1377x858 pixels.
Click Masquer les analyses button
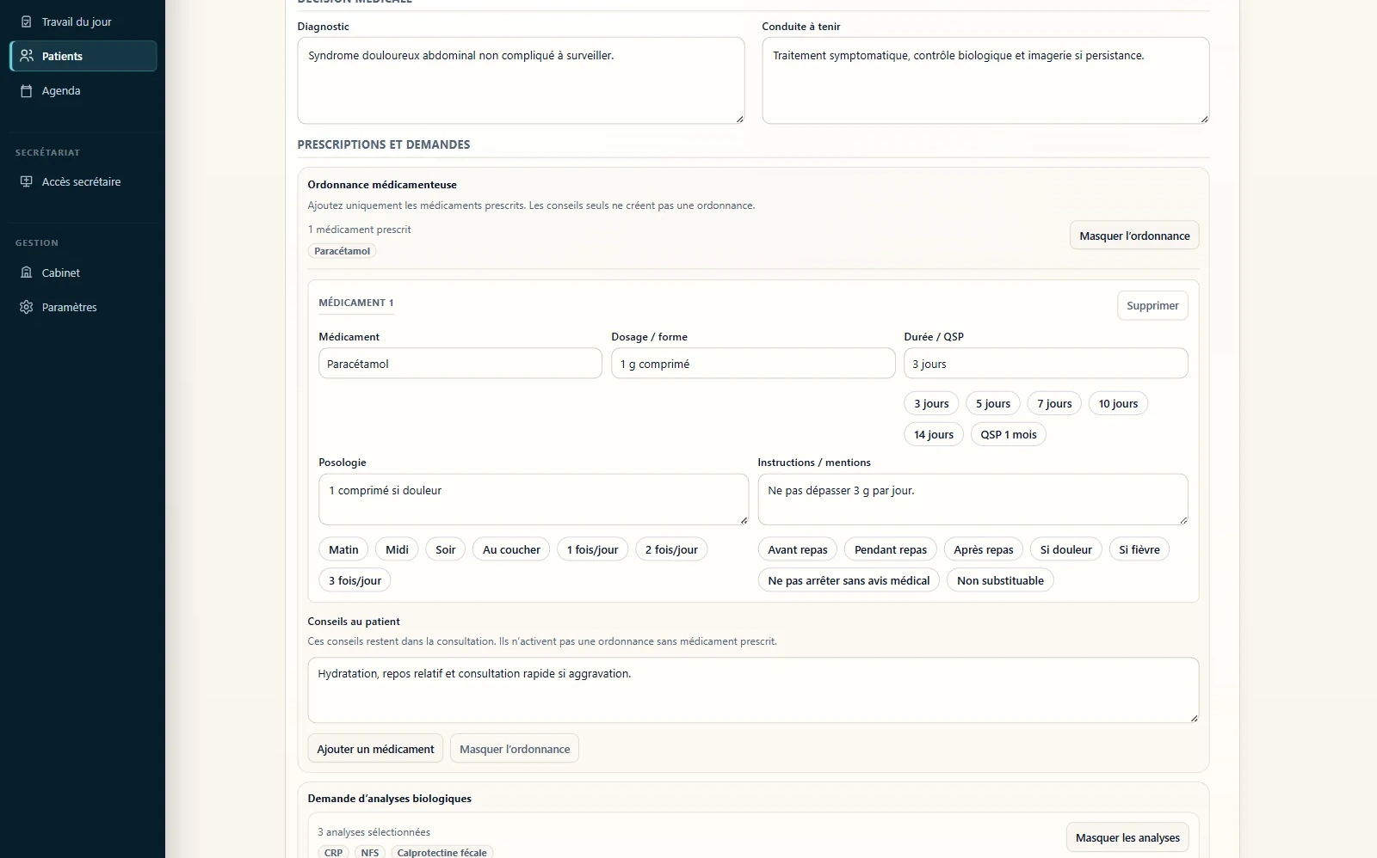coord(1127,837)
